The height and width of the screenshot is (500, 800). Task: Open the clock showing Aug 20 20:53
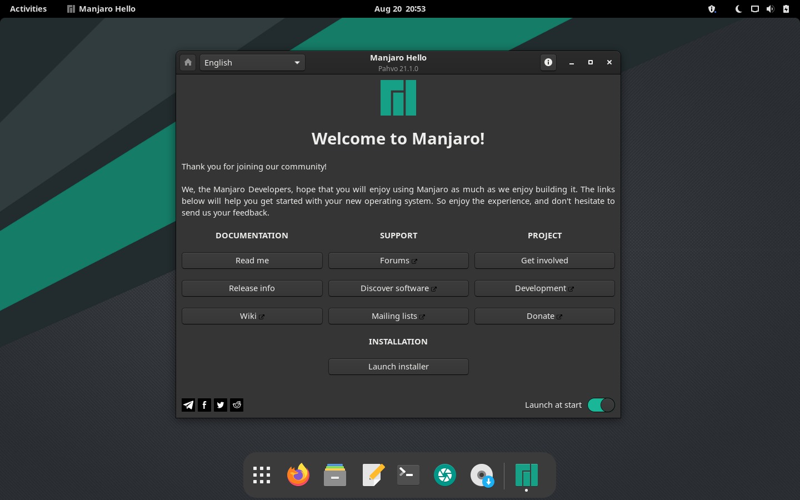click(x=400, y=9)
